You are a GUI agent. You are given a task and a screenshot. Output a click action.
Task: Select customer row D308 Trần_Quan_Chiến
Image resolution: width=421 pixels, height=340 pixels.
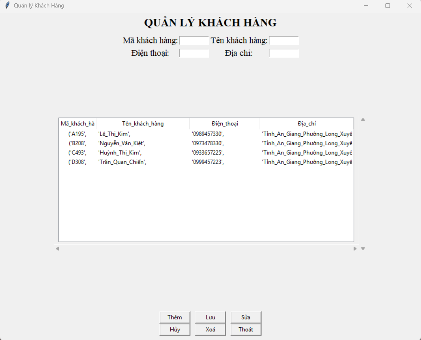pyautogui.click(x=206, y=162)
